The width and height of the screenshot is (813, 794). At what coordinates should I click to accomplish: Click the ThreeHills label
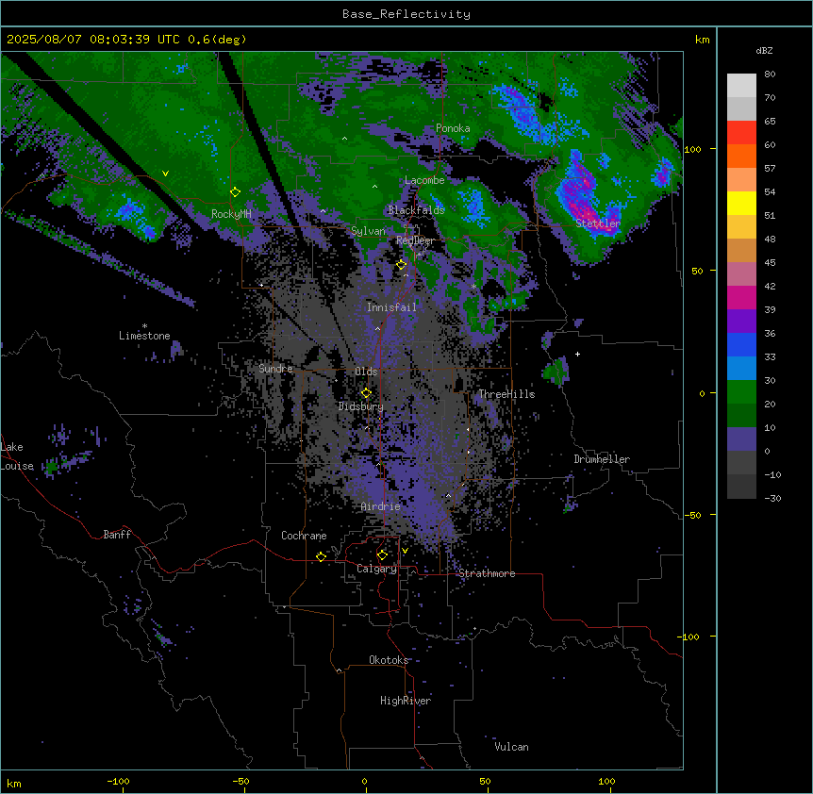point(506,394)
